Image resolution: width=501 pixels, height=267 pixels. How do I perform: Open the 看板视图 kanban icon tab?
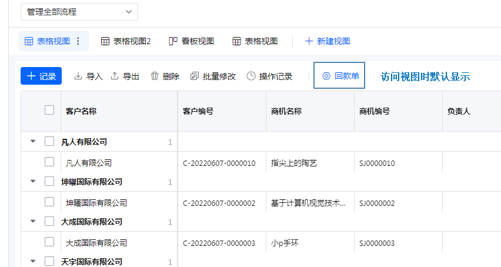[x=173, y=41]
